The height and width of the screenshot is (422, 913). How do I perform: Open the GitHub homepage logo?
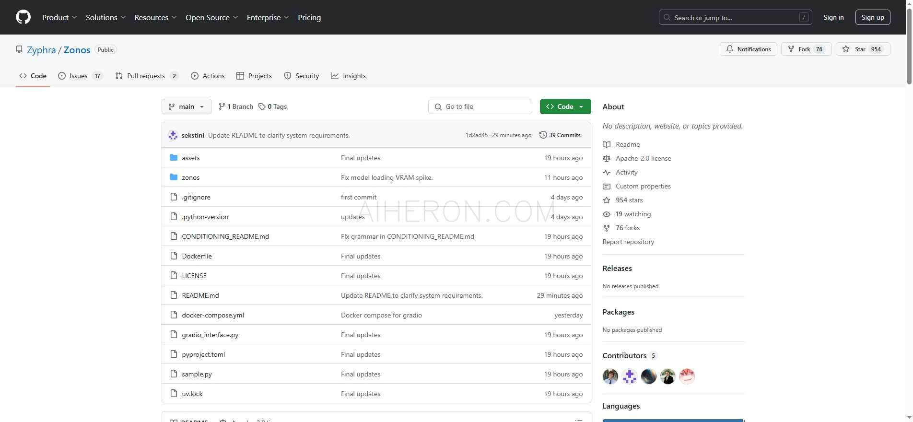tap(23, 17)
